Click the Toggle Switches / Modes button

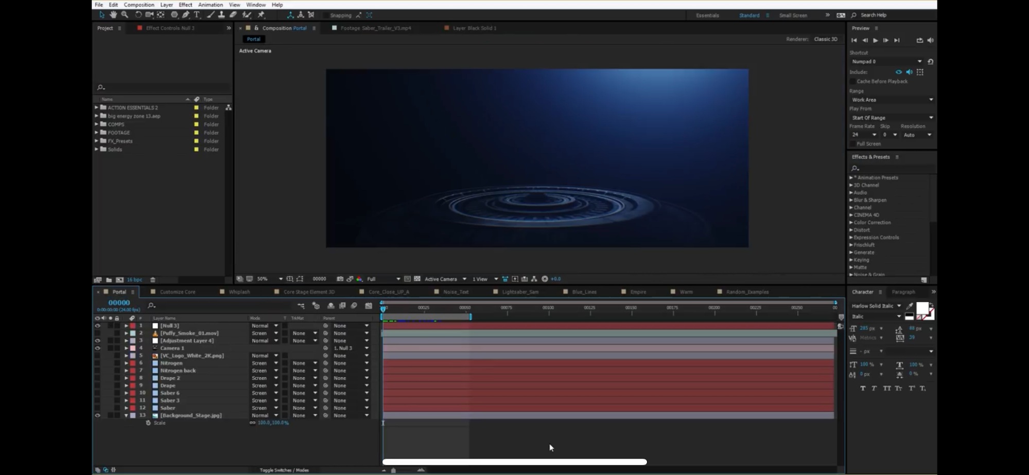[x=284, y=470]
